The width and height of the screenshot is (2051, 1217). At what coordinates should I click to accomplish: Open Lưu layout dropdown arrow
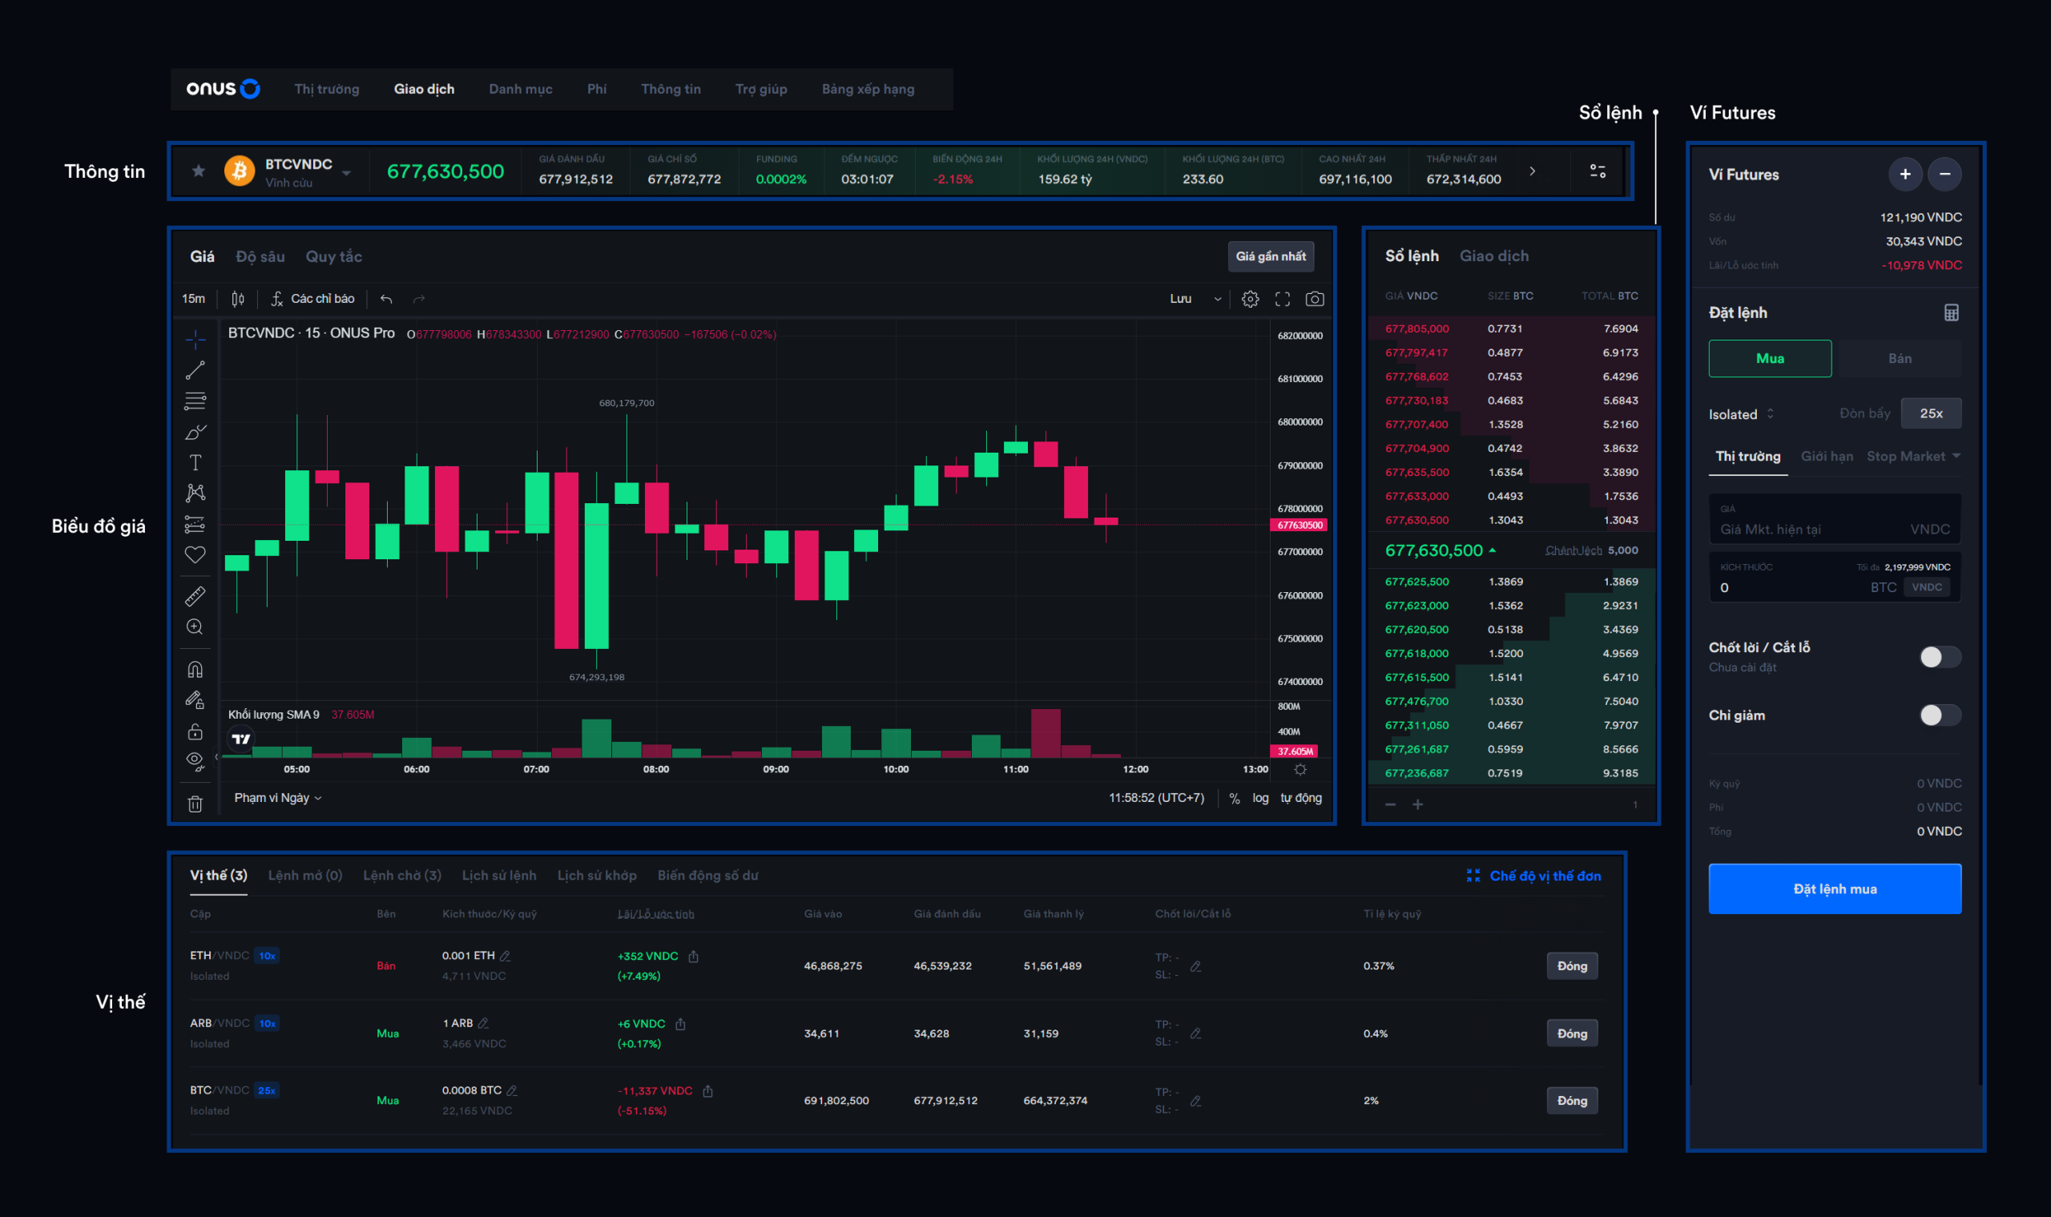point(1218,300)
